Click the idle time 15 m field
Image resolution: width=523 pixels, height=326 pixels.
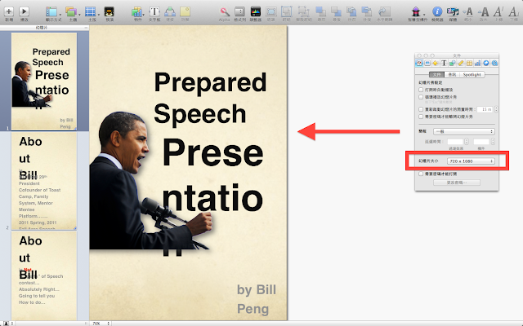(x=485, y=109)
